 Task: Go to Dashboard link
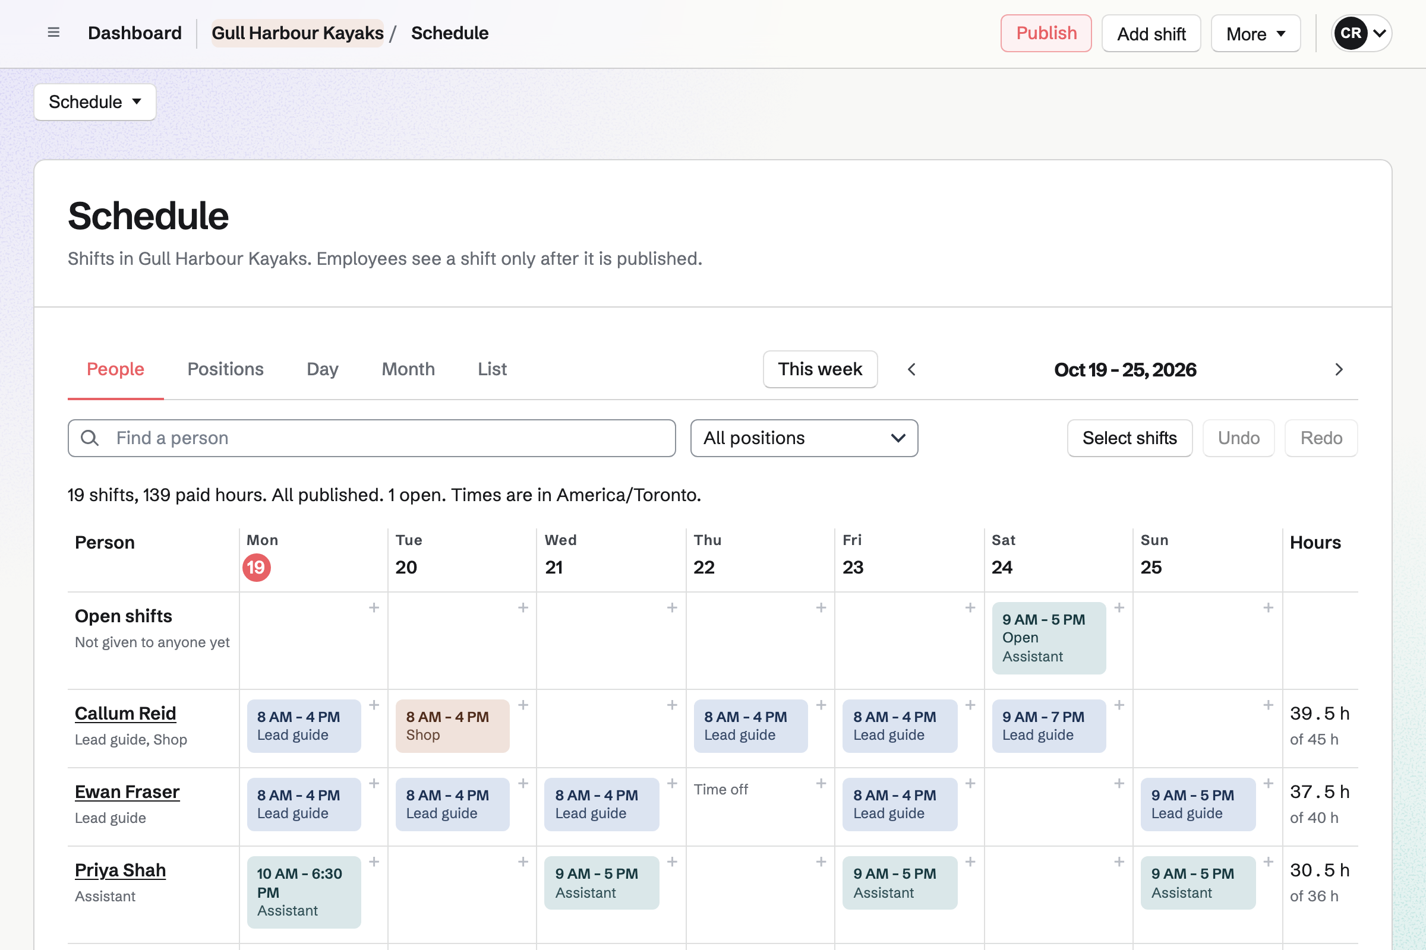coord(135,33)
